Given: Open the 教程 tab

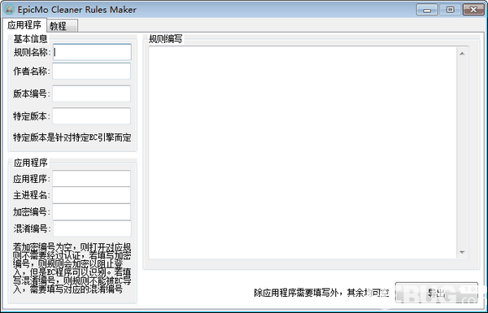Looking at the screenshot, I should (63, 26).
